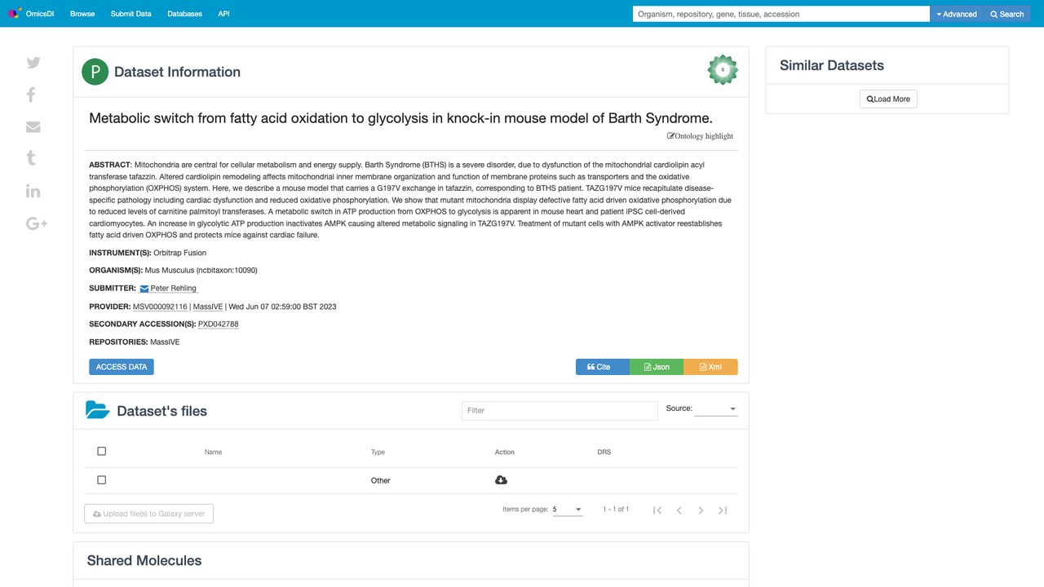Click the Cite button
The height and width of the screenshot is (587, 1044).
(x=603, y=367)
